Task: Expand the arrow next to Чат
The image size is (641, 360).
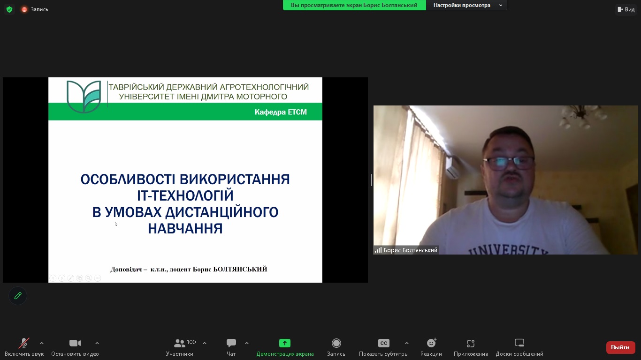Action: pos(247,343)
